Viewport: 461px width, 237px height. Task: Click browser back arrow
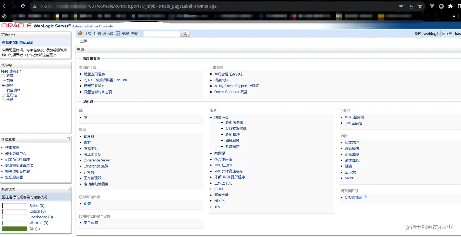coord(4,6)
